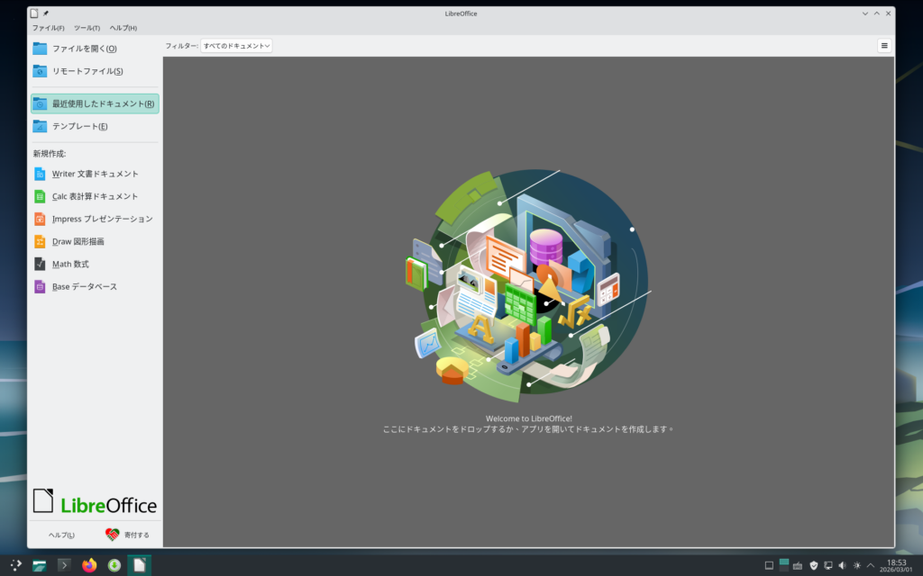The image size is (923, 576).
Task: Start a new Impress プレゼンテーション
Action: [x=102, y=219]
